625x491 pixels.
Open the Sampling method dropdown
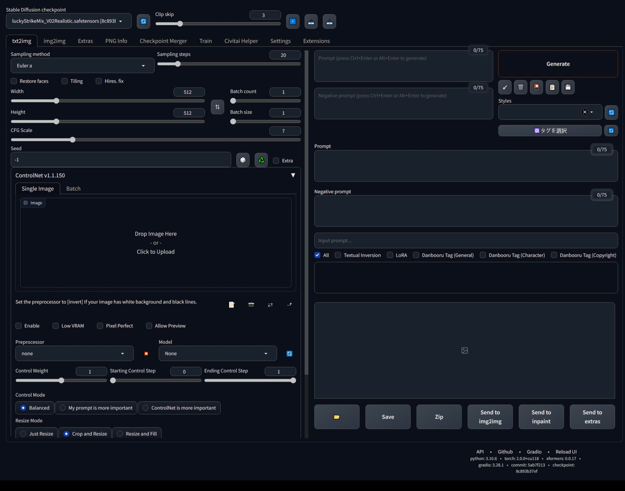coord(82,66)
